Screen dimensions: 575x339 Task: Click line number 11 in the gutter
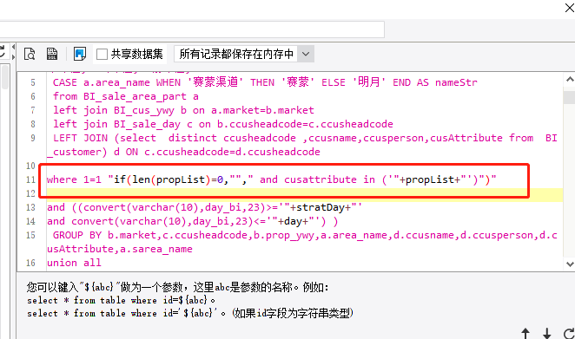pos(30,179)
